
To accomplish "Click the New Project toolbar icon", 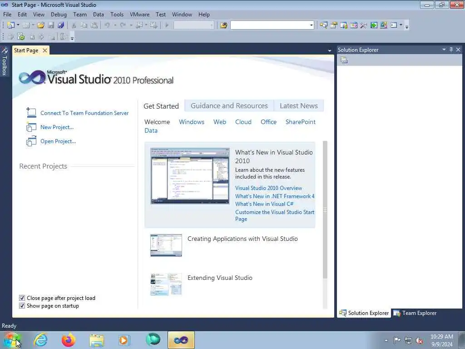I will pyautogui.click(x=11, y=25).
